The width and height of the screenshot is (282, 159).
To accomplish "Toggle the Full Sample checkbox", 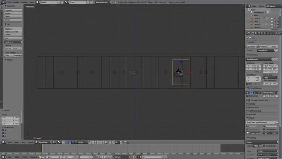I will pyautogui.click(x=247, y=96).
